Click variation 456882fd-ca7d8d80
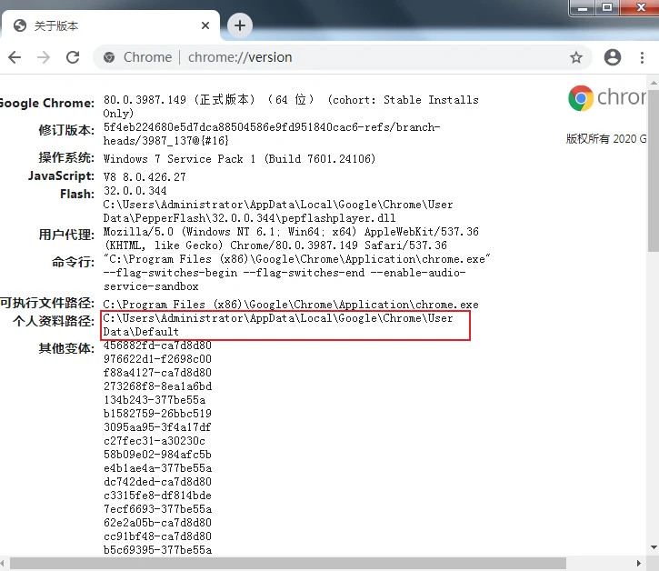This screenshot has height=571, width=659. click(x=157, y=346)
